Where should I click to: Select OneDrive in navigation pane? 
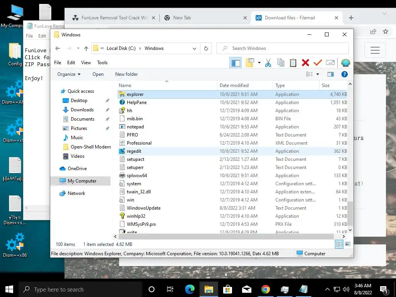[x=77, y=169]
